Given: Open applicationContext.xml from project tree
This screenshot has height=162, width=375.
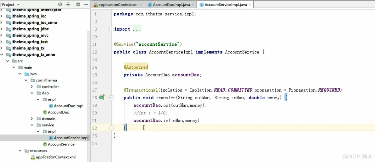Looking at the screenshot, I should pyautogui.click(x=56, y=157).
